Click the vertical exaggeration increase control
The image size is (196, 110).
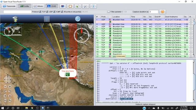10,100
